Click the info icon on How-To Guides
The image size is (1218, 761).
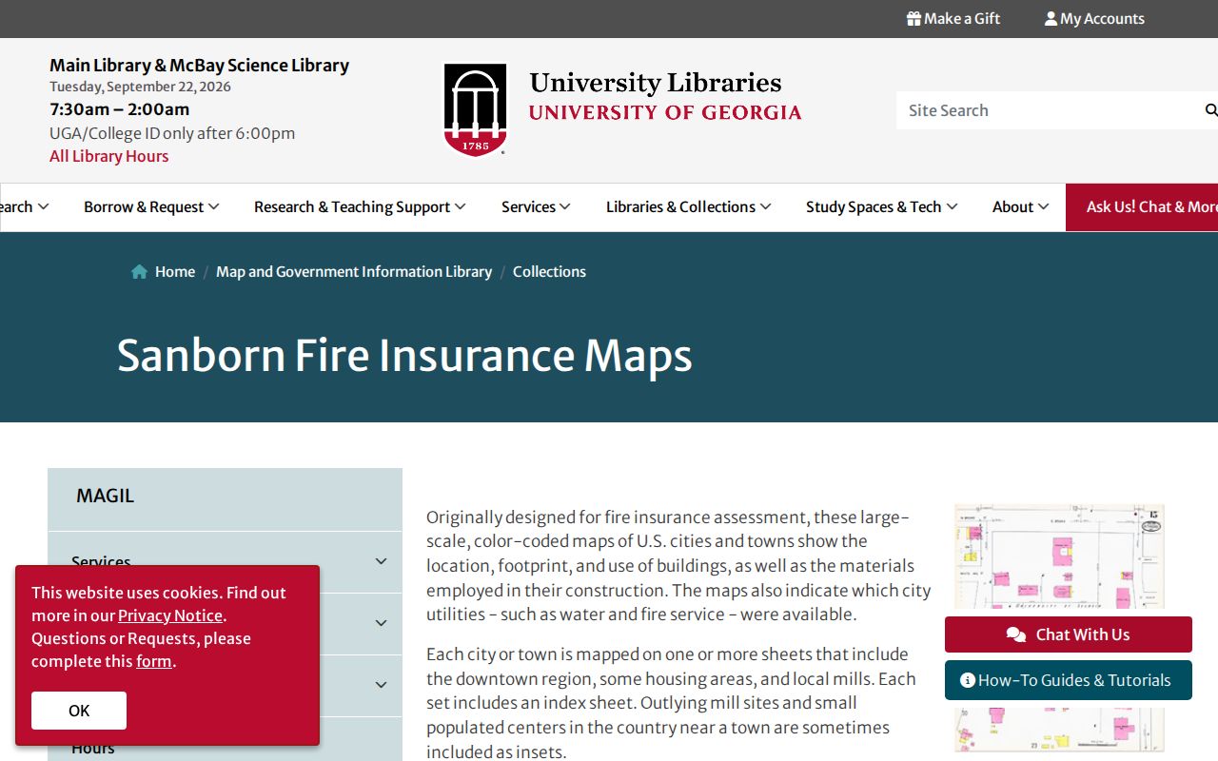[x=968, y=680]
